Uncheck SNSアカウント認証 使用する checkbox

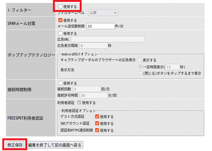[97, 123]
